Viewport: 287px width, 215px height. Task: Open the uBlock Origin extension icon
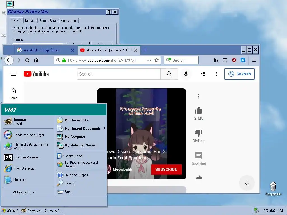tap(234, 60)
